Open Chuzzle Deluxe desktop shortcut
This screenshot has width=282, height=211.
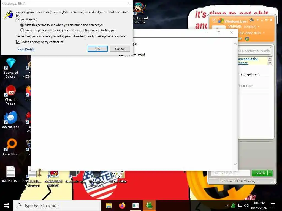coord(11,95)
